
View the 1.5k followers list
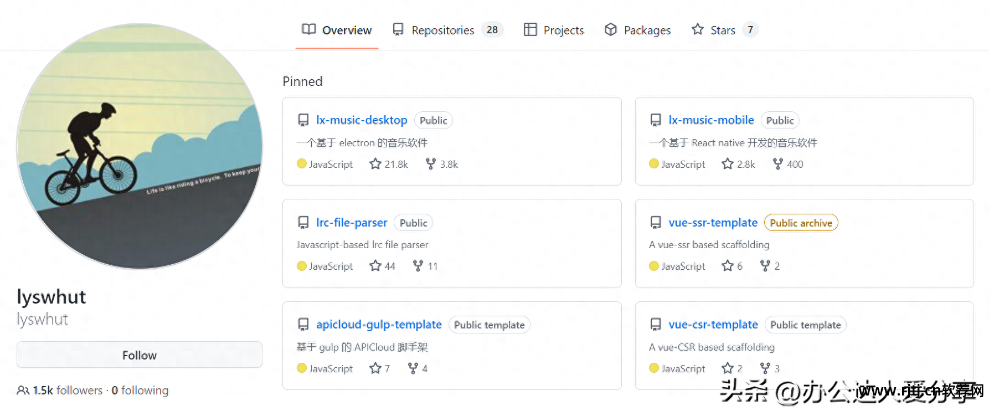68,391
